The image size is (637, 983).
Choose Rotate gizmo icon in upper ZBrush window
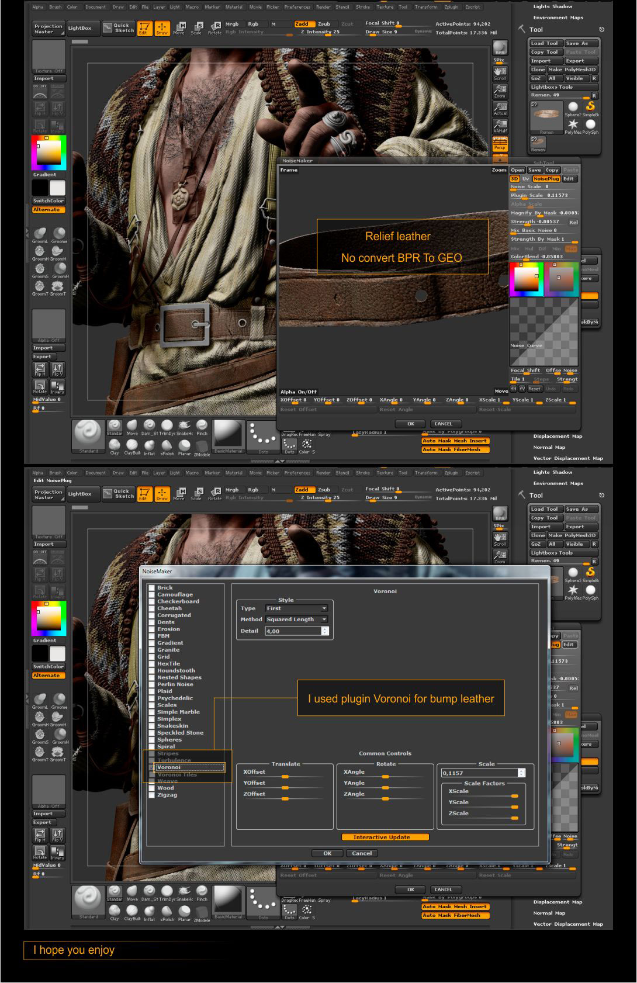214,27
